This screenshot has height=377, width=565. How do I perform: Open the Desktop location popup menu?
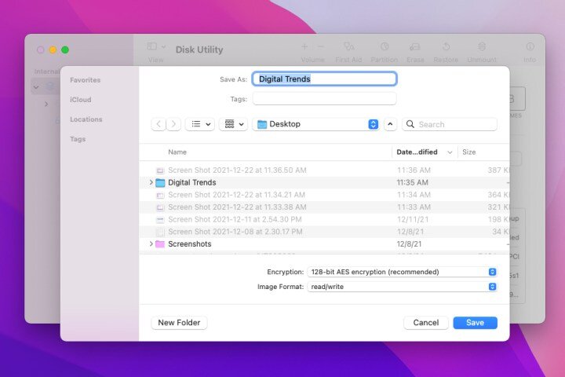(315, 124)
